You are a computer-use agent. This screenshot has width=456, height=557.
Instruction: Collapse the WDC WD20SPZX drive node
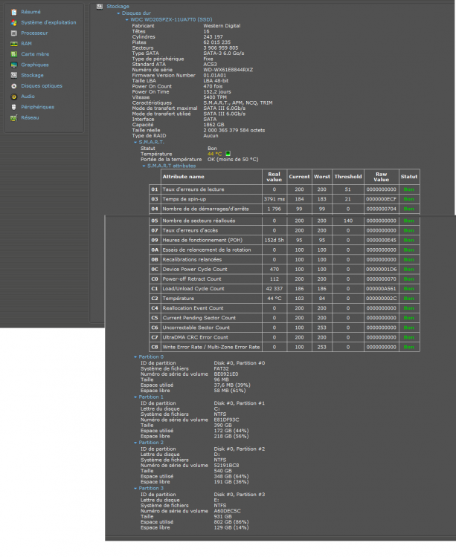127,19
